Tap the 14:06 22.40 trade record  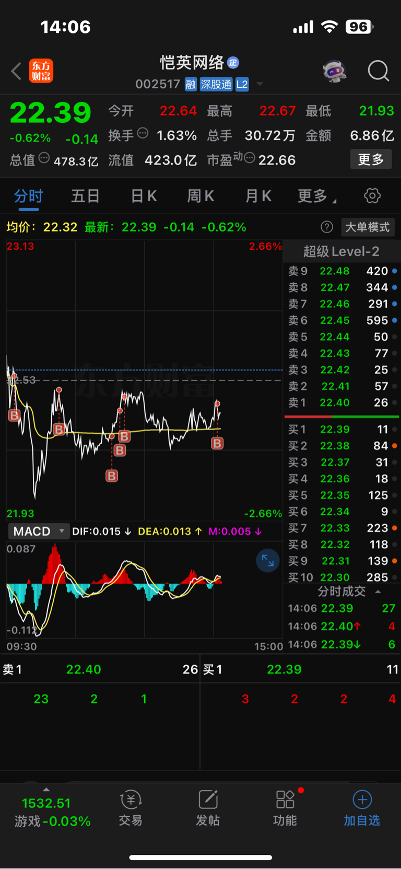coord(342,626)
